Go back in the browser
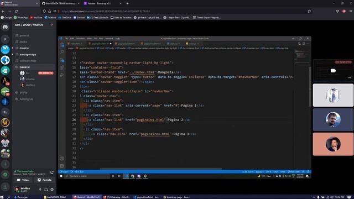 pyautogui.click(x=3, y=11)
